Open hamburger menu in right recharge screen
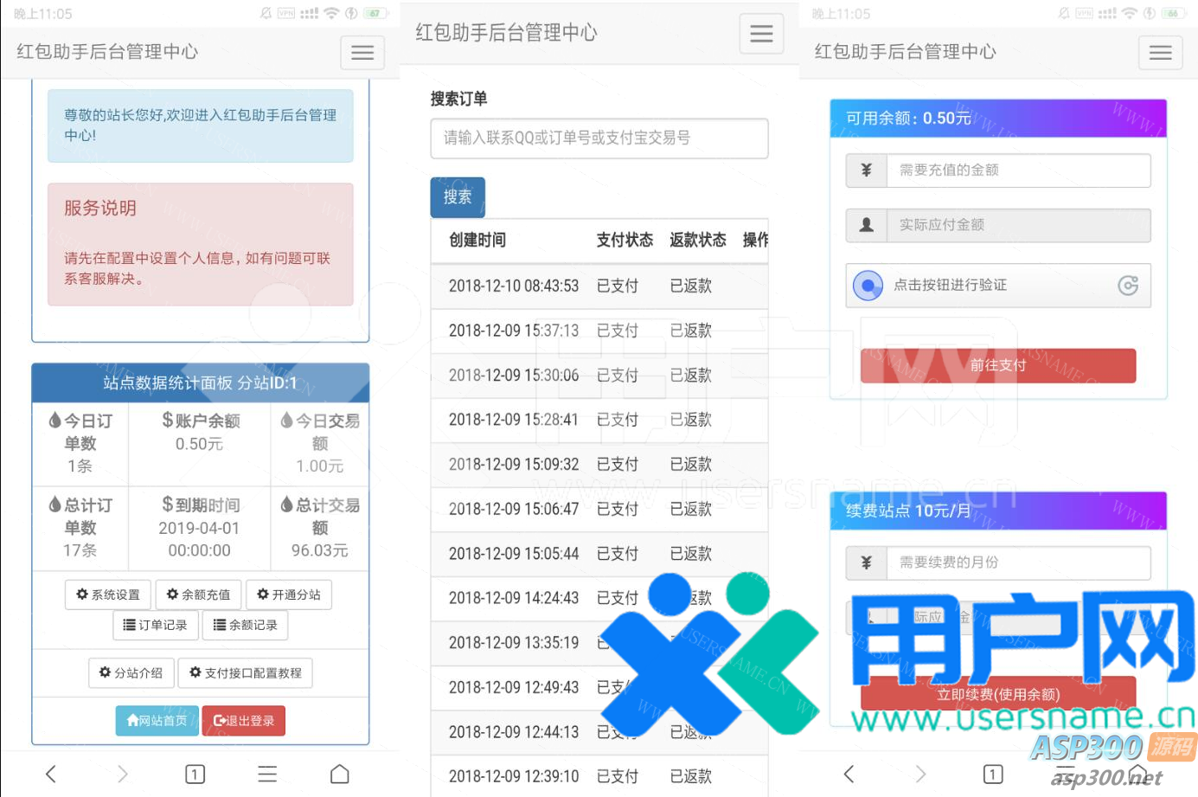This screenshot has width=1198, height=797. pyautogui.click(x=1160, y=53)
